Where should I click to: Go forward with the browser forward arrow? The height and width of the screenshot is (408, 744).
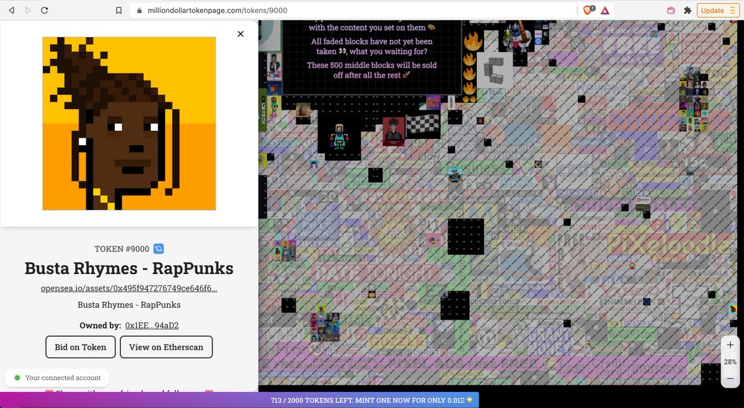click(28, 11)
